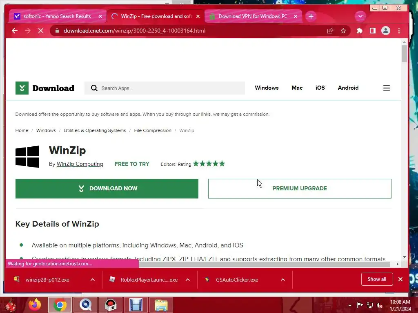Click the search magnifier icon
Viewport: 418px width, 313px height.
[x=94, y=88]
